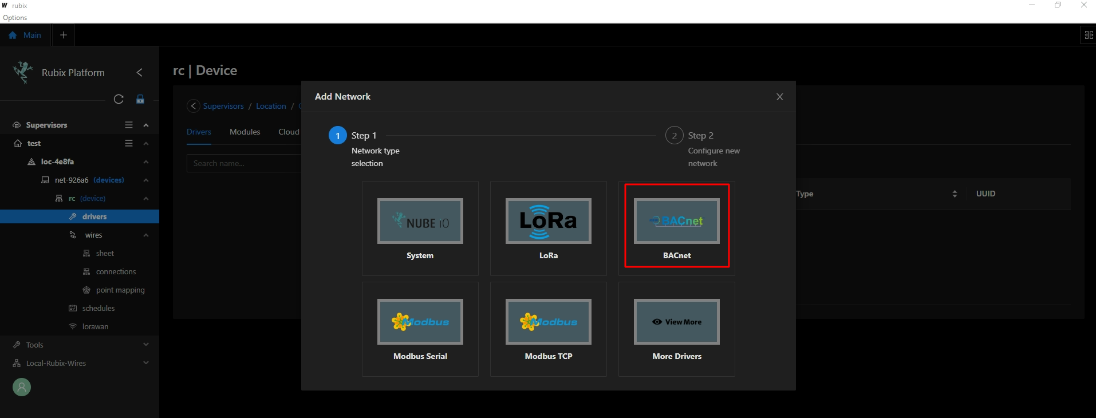The width and height of the screenshot is (1096, 418).
Task: Collapse the rc device node
Action: pos(146,198)
